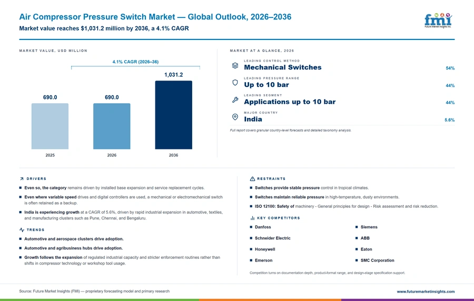This screenshot has height=301, width=474.
Task: Click the location pin icon beside India
Action: 235,117
